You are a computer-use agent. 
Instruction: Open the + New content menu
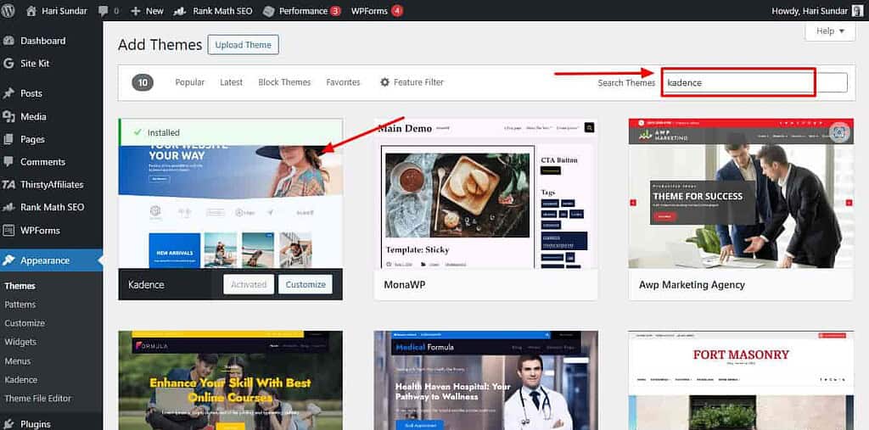tap(147, 11)
